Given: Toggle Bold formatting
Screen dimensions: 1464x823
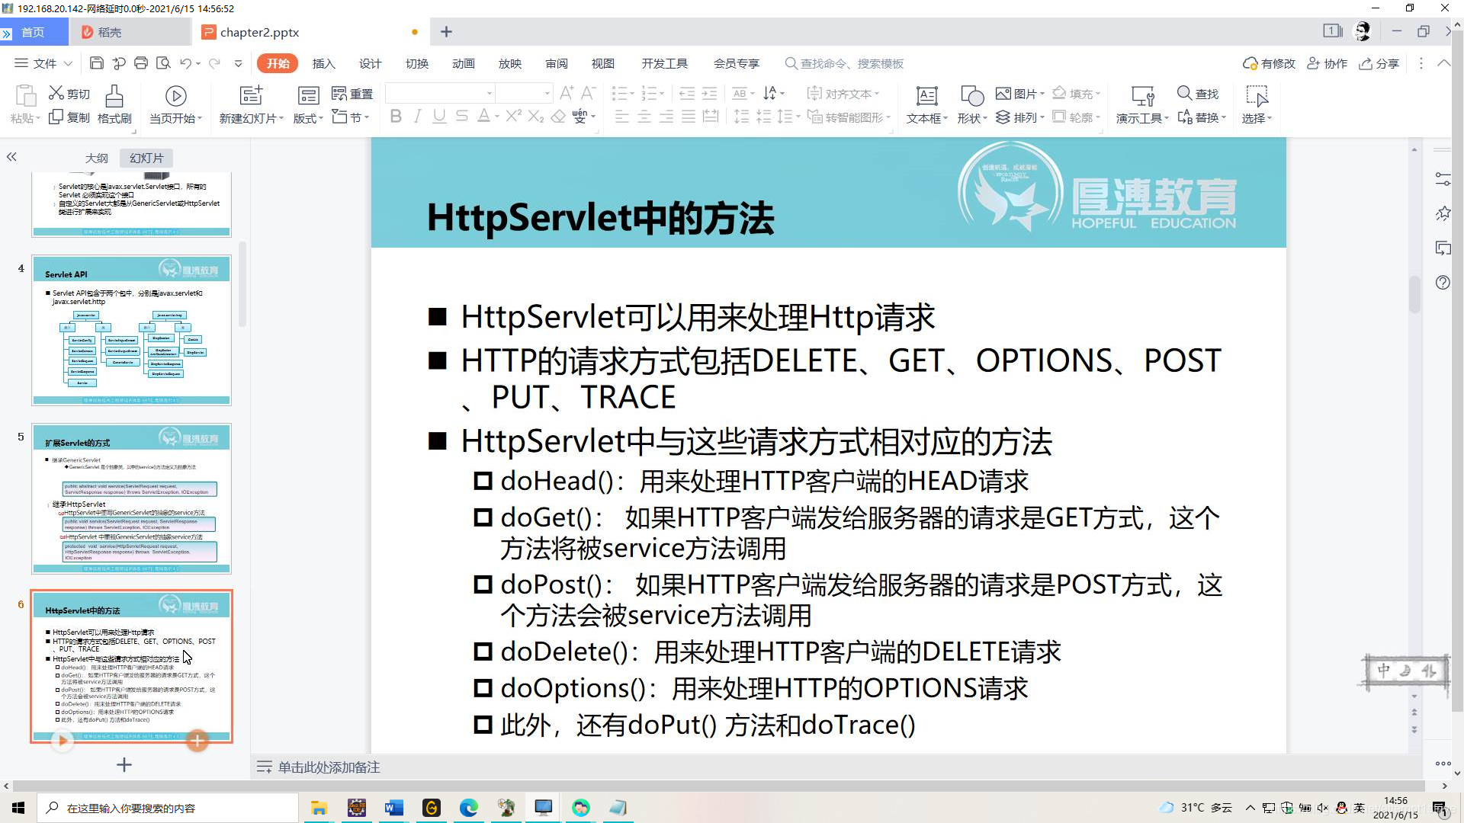Looking at the screenshot, I should pyautogui.click(x=395, y=117).
